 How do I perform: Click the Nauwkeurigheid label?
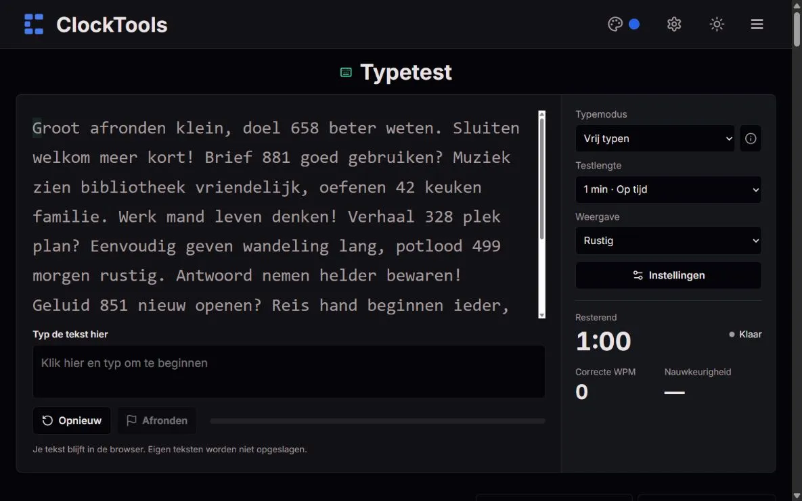click(697, 372)
